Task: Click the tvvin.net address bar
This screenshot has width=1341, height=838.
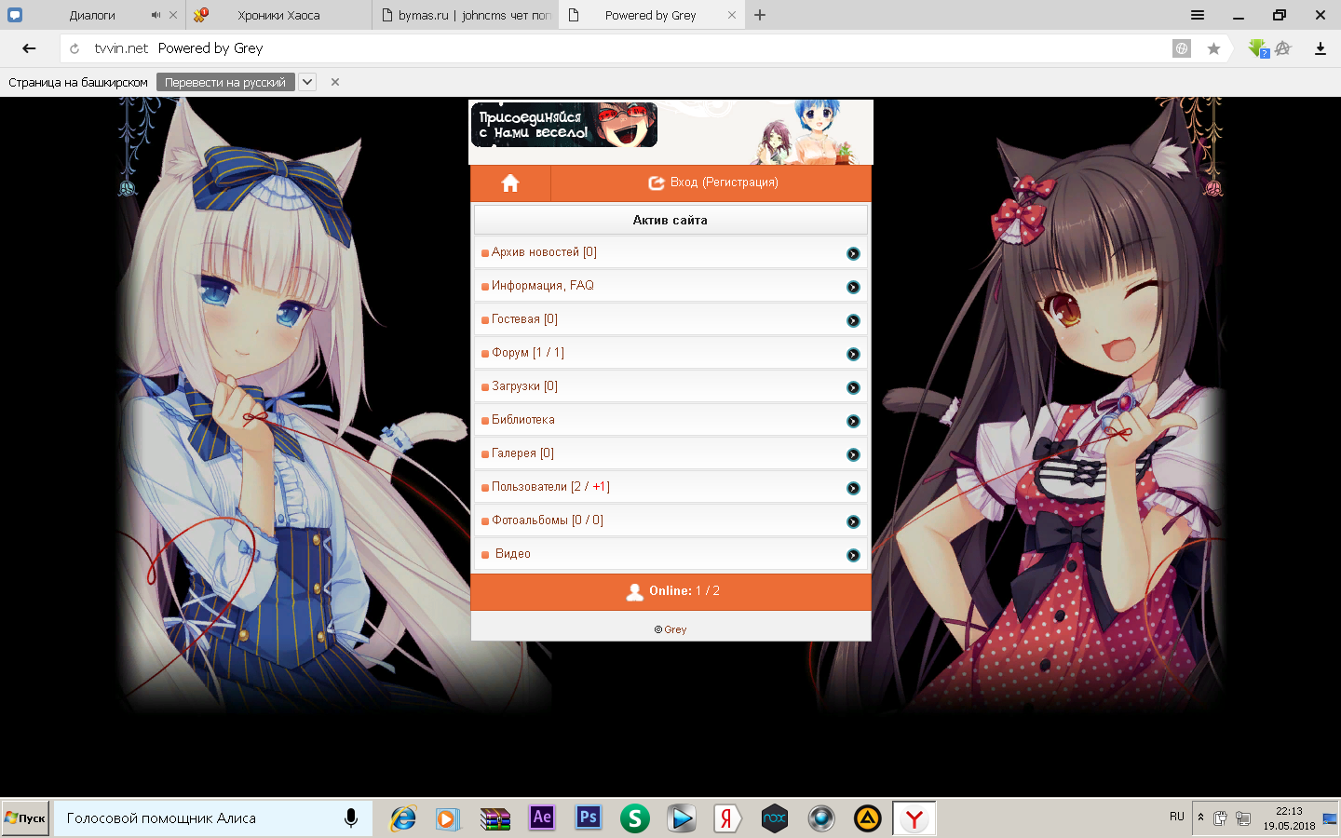Action: coord(615,48)
